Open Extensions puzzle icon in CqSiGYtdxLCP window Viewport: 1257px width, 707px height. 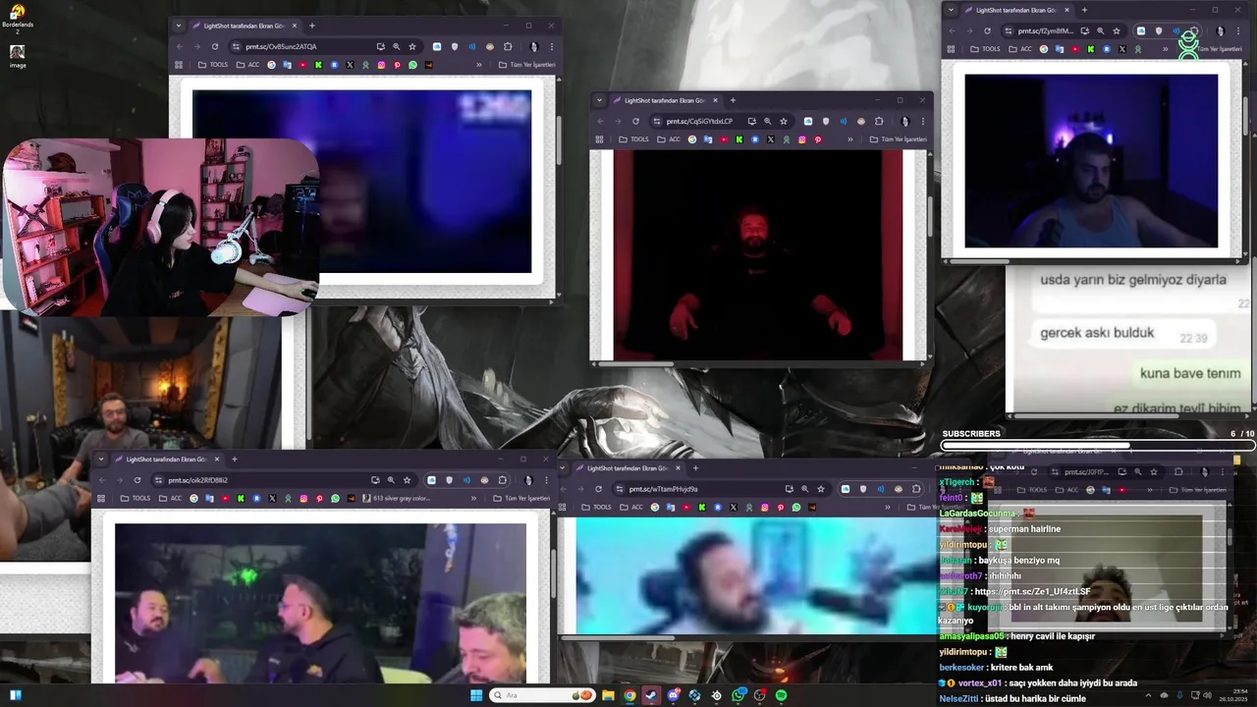point(879,121)
